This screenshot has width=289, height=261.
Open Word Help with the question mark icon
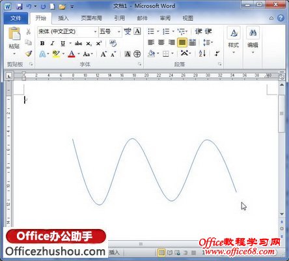point(281,18)
